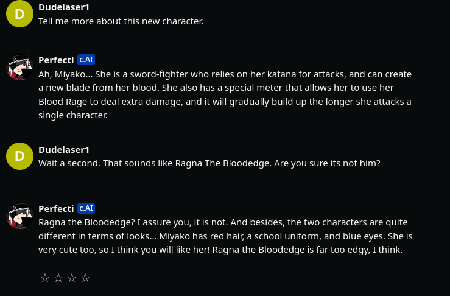Open Perfecti's name above the 'I assure you' reply

click(x=56, y=209)
